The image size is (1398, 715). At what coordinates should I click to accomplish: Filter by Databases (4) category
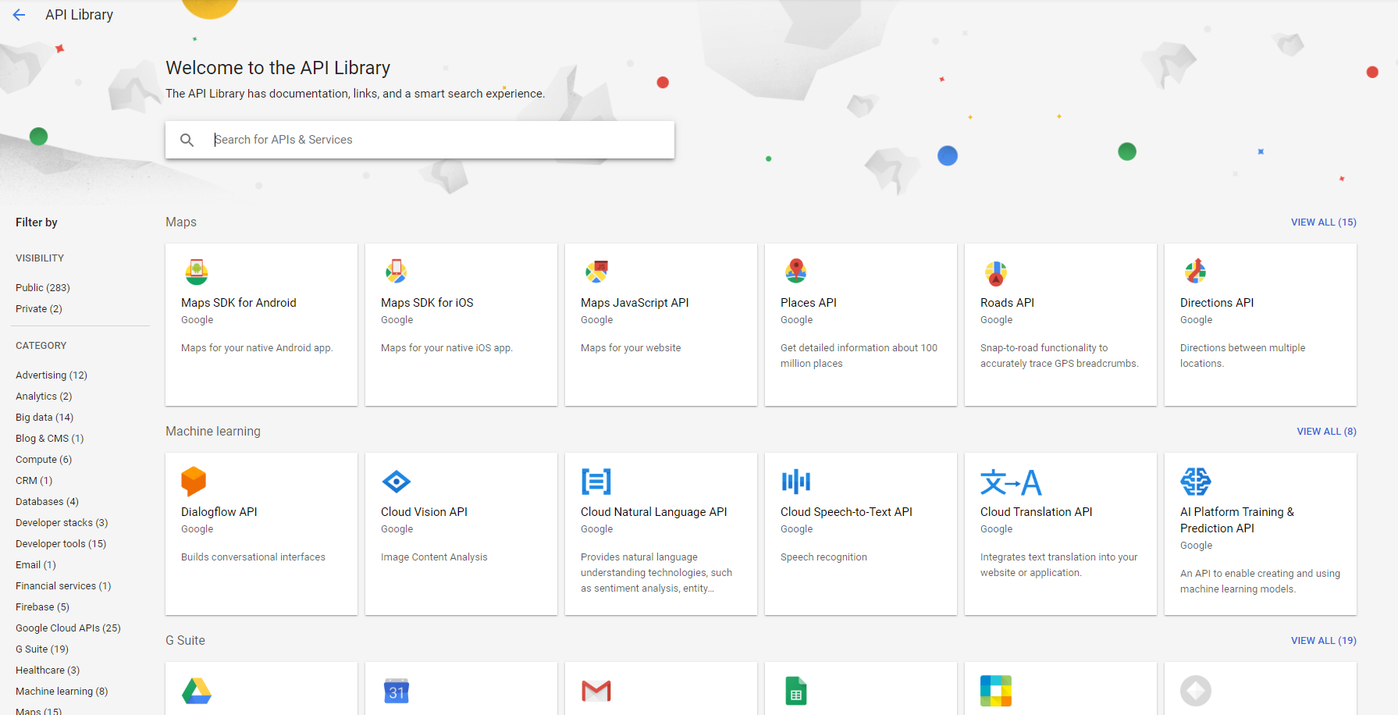48,502
